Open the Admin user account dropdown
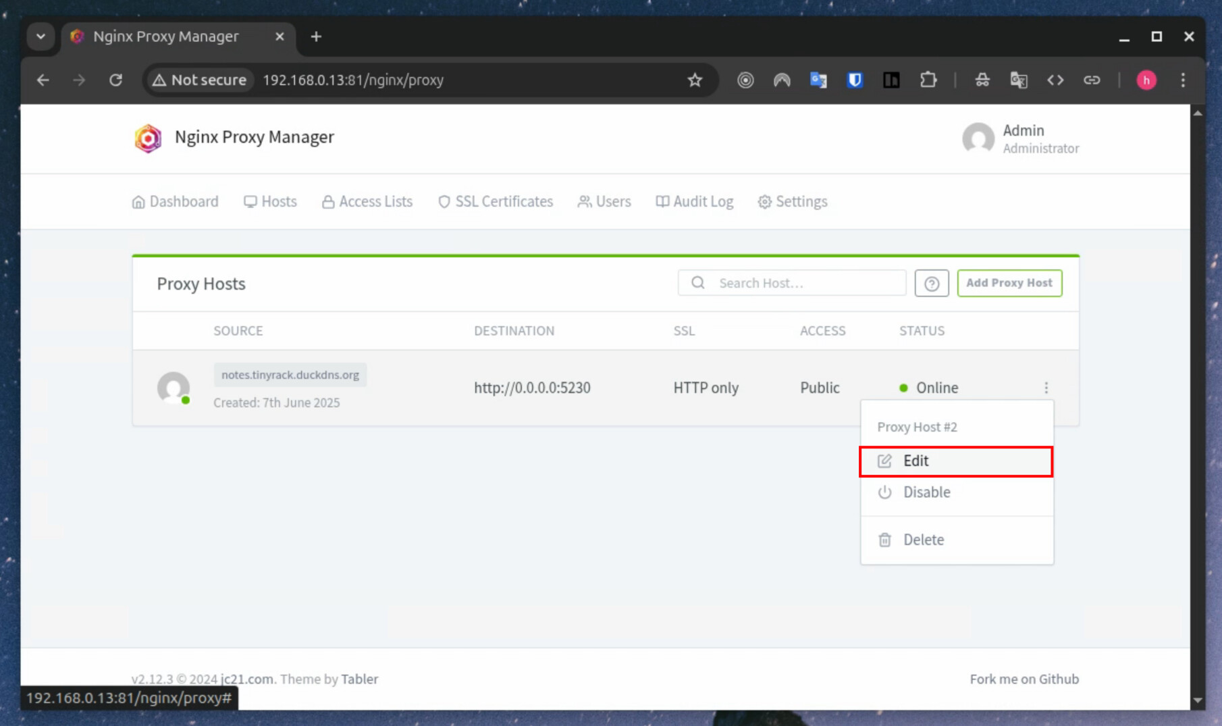 (x=1021, y=139)
